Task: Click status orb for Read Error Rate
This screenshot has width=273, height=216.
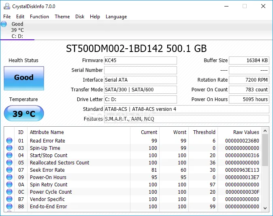Action: (9, 140)
